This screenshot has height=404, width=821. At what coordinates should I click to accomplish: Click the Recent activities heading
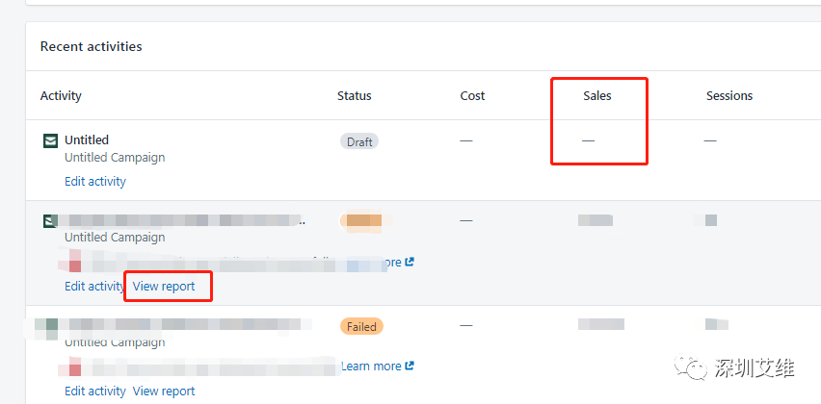tap(92, 46)
